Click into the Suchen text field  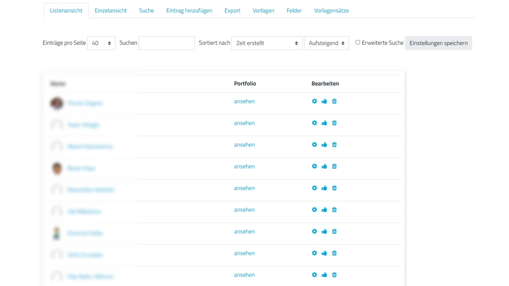click(167, 43)
